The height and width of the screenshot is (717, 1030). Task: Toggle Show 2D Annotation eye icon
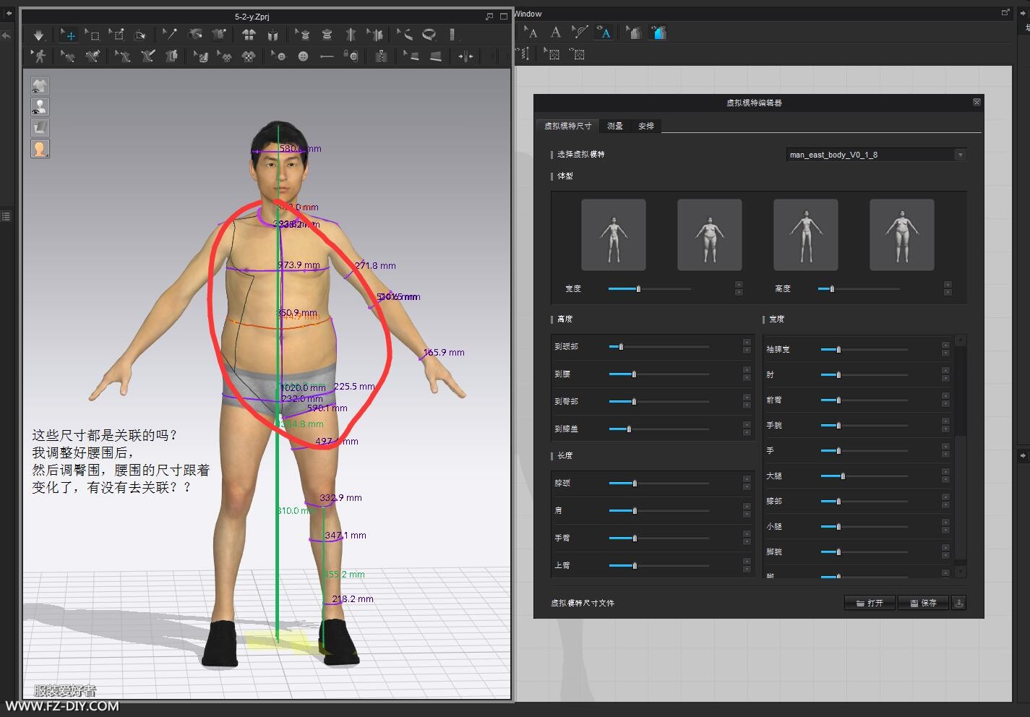[603, 32]
